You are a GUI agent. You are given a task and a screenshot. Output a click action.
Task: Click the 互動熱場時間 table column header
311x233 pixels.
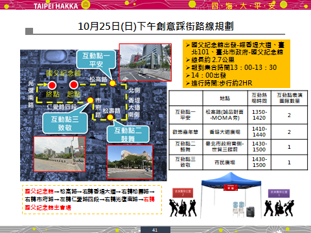coord(259,98)
